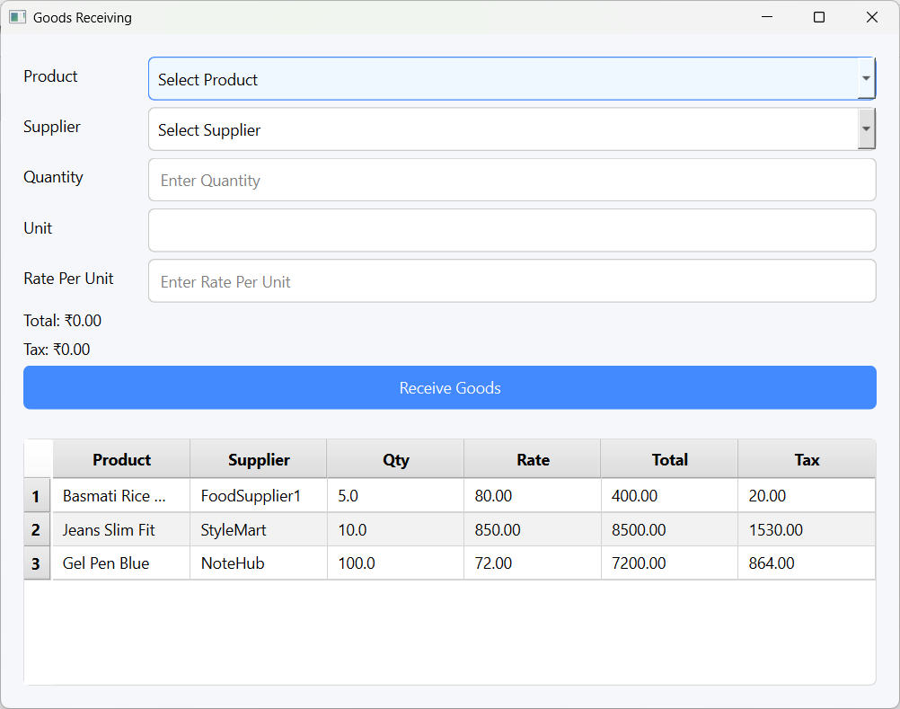Screen dimensions: 900x709
Task: Click the Tax column header
Action: pos(807,459)
